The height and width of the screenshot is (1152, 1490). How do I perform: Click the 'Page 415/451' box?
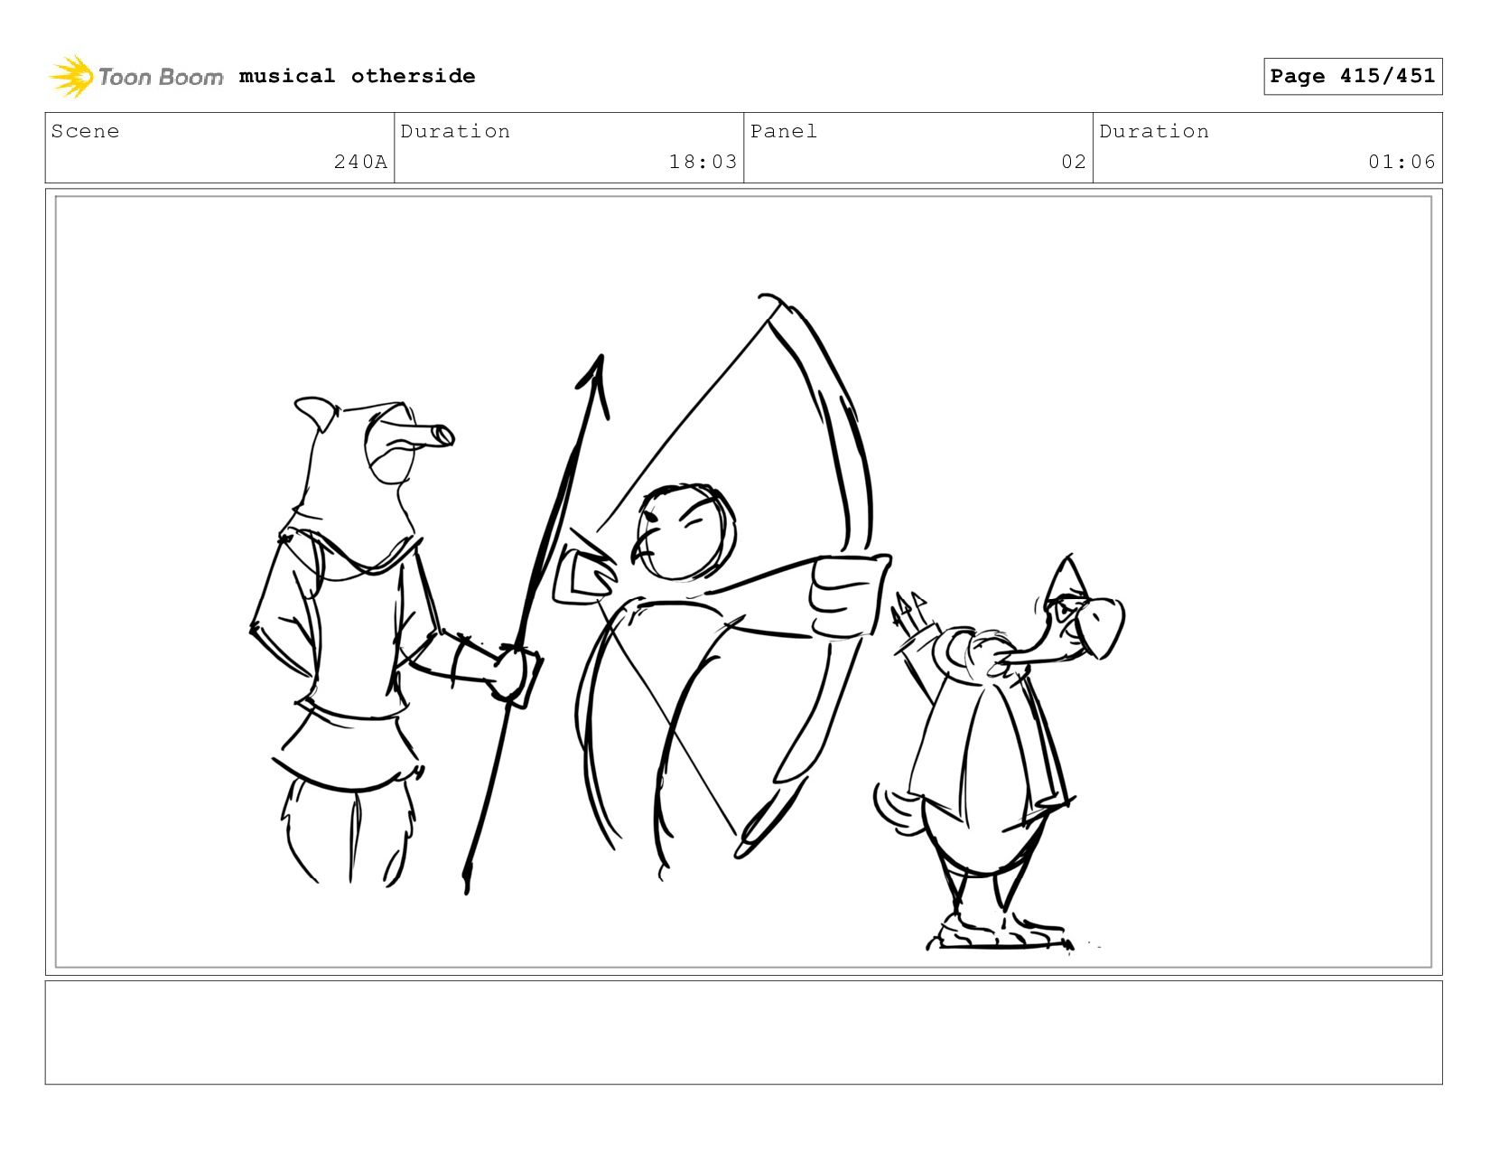point(1352,76)
